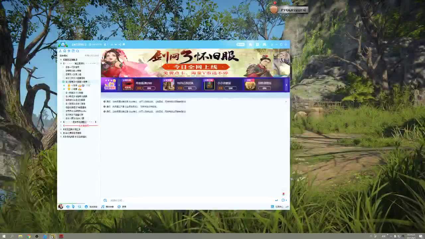Claim the third promo card's claim button

click(x=231, y=88)
